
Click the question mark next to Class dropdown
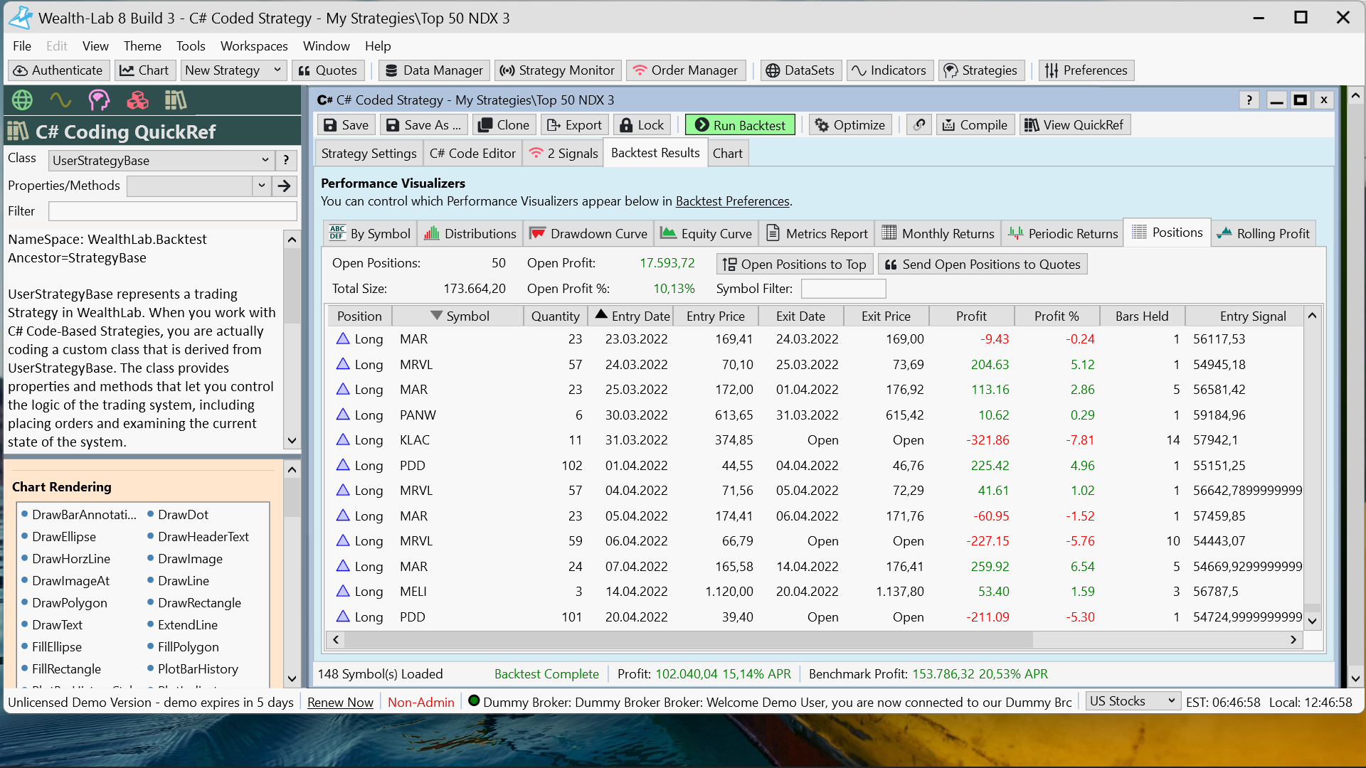tap(286, 160)
